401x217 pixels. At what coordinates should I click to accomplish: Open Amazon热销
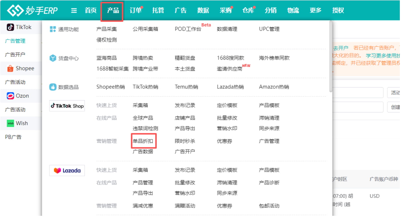click(x=274, y=87)
